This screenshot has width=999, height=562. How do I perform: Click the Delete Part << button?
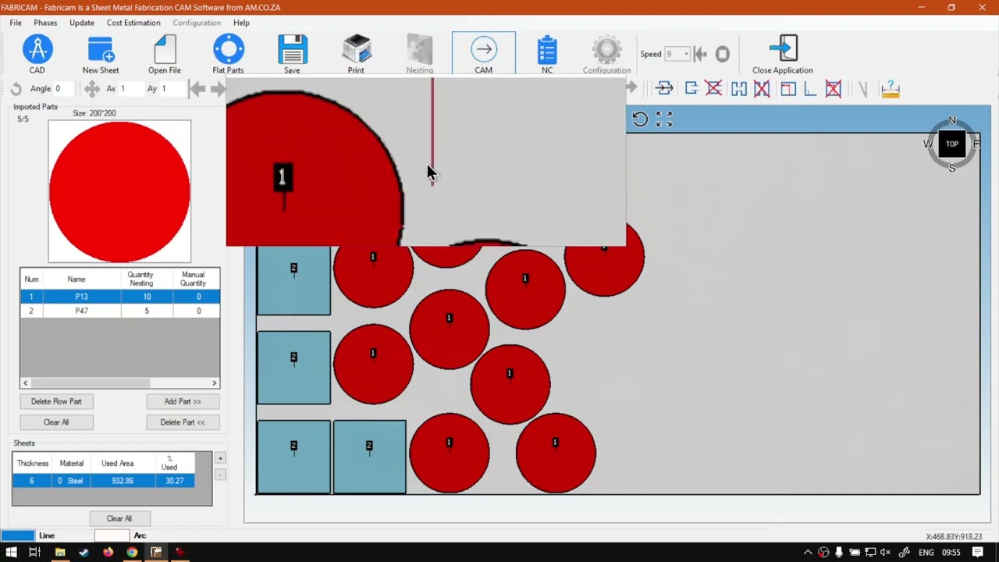(x=183, y=422)
